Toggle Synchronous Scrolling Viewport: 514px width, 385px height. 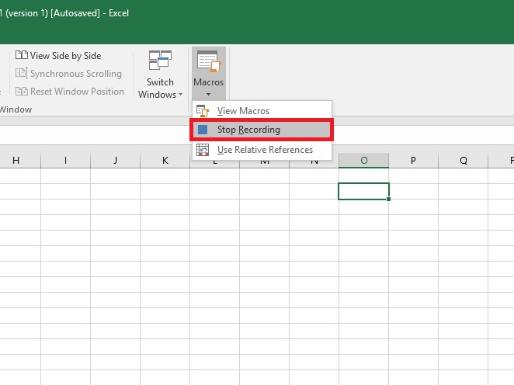pyautogui.click(x=68, y=74)
